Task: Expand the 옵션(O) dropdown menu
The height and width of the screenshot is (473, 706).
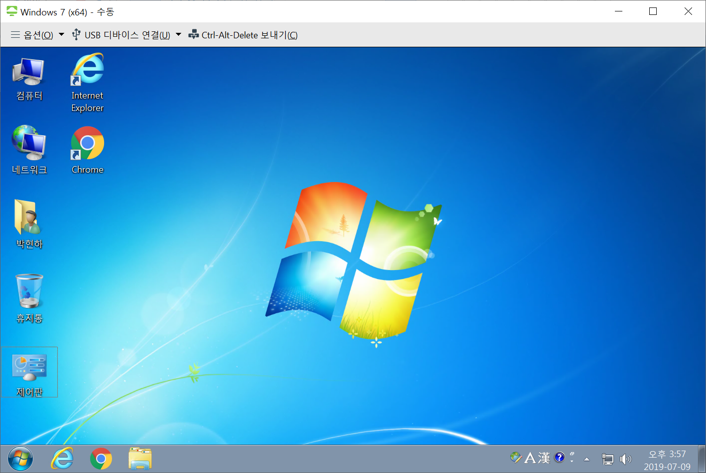Action: [37, 35]
